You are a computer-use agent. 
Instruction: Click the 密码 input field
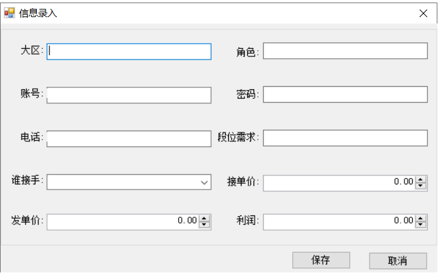[345, 95]
